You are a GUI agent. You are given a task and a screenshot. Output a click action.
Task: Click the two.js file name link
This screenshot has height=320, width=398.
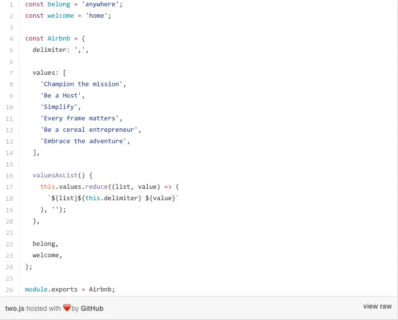(x=15, y=309)
